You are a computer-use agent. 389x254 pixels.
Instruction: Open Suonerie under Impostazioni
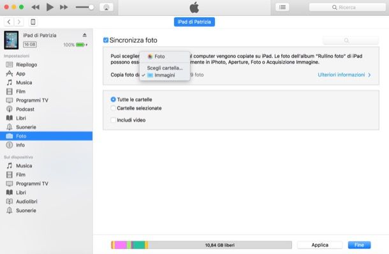[x=46, y=127]
